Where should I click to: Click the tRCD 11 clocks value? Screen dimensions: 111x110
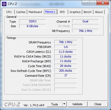point(66,56)
